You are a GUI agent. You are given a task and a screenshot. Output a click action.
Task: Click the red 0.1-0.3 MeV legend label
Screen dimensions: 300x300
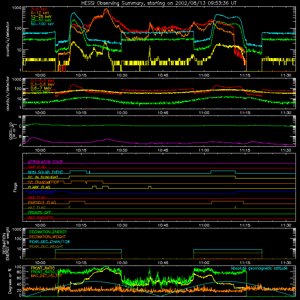click(43, 81)
